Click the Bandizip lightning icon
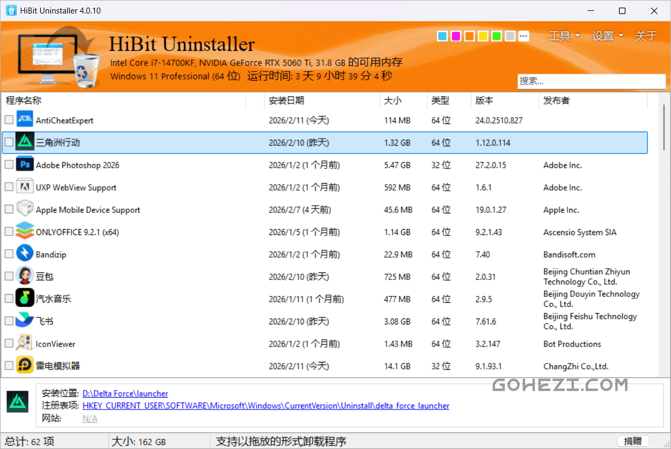This screenshot has height=449, width=671. pos(24,254)
